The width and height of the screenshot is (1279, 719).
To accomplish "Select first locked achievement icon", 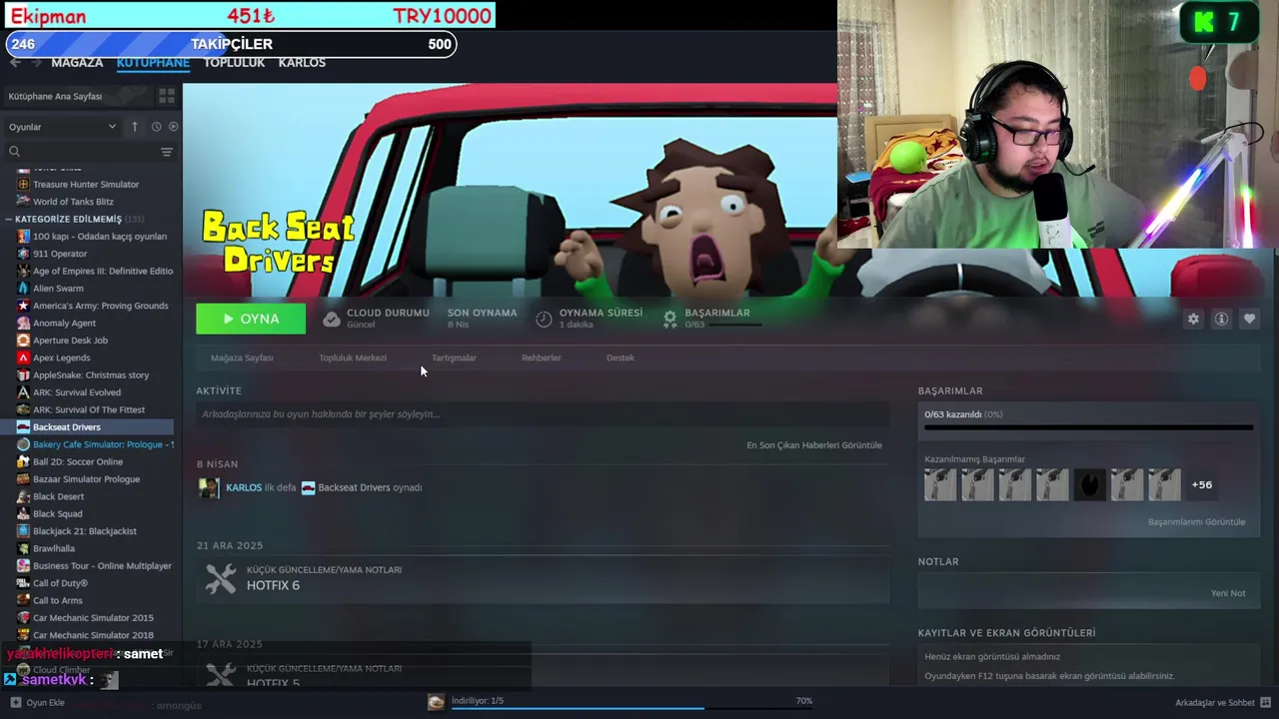I will (x=940, y=484).
